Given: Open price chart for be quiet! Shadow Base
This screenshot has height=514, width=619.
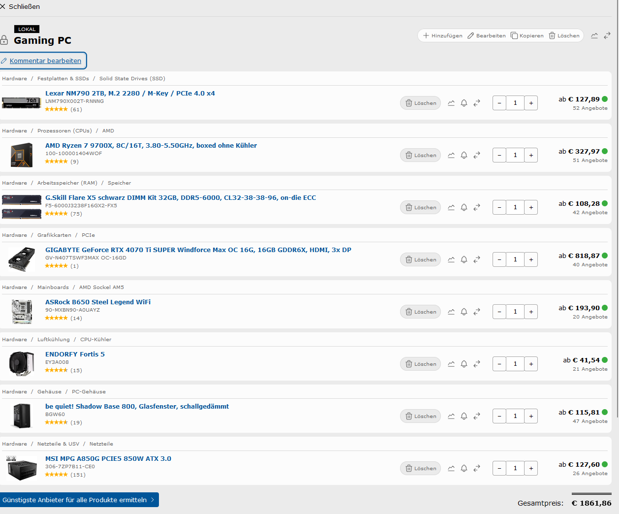Looking at the screenshot, I should coord(451,416).
